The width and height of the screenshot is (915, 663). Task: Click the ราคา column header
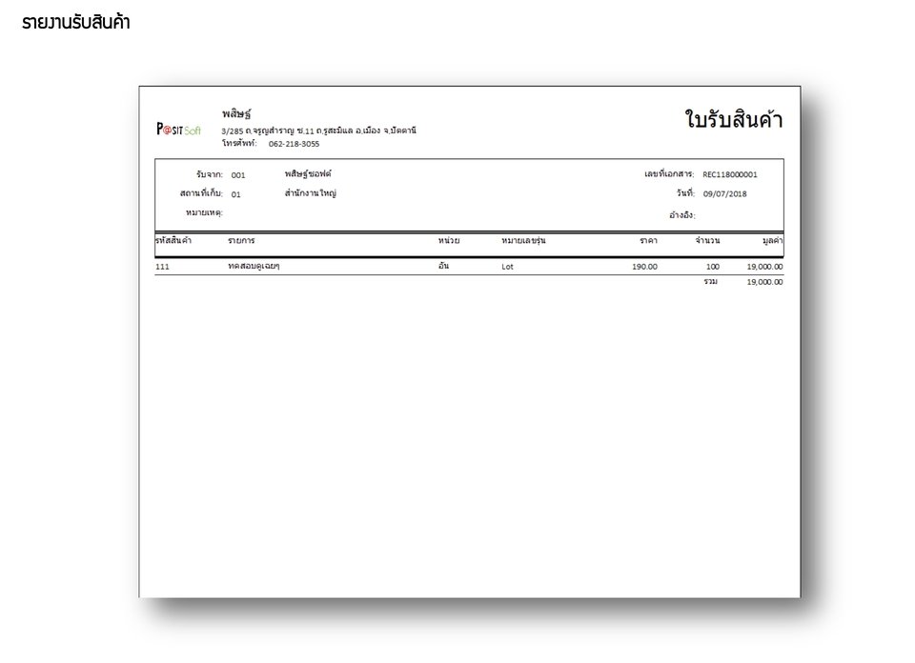click(x=648, y=240)
